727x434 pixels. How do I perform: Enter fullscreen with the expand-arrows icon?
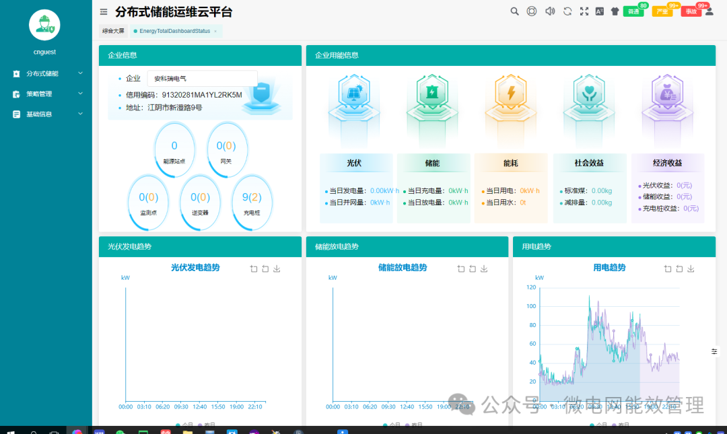584,11
